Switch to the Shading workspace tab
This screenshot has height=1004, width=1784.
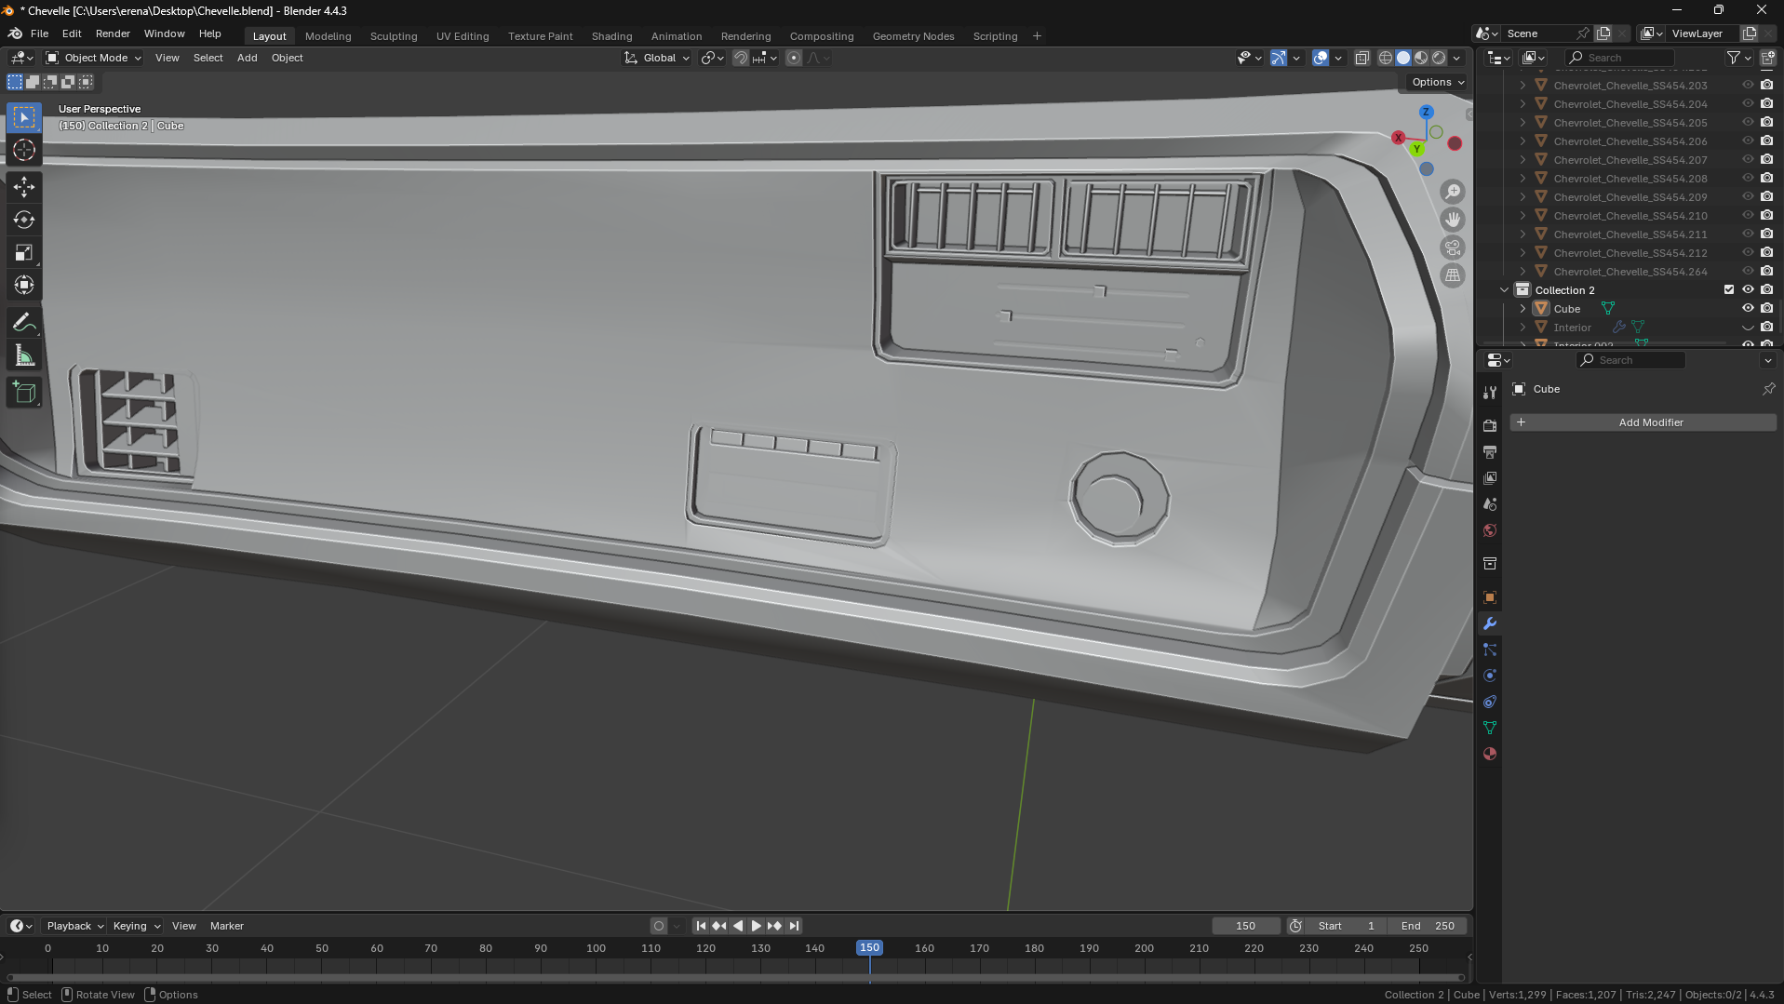tap(611, 36)
